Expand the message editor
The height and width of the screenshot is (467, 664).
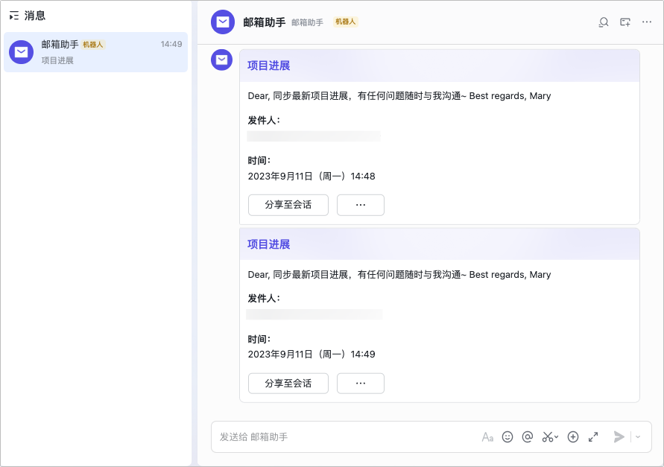593,437
